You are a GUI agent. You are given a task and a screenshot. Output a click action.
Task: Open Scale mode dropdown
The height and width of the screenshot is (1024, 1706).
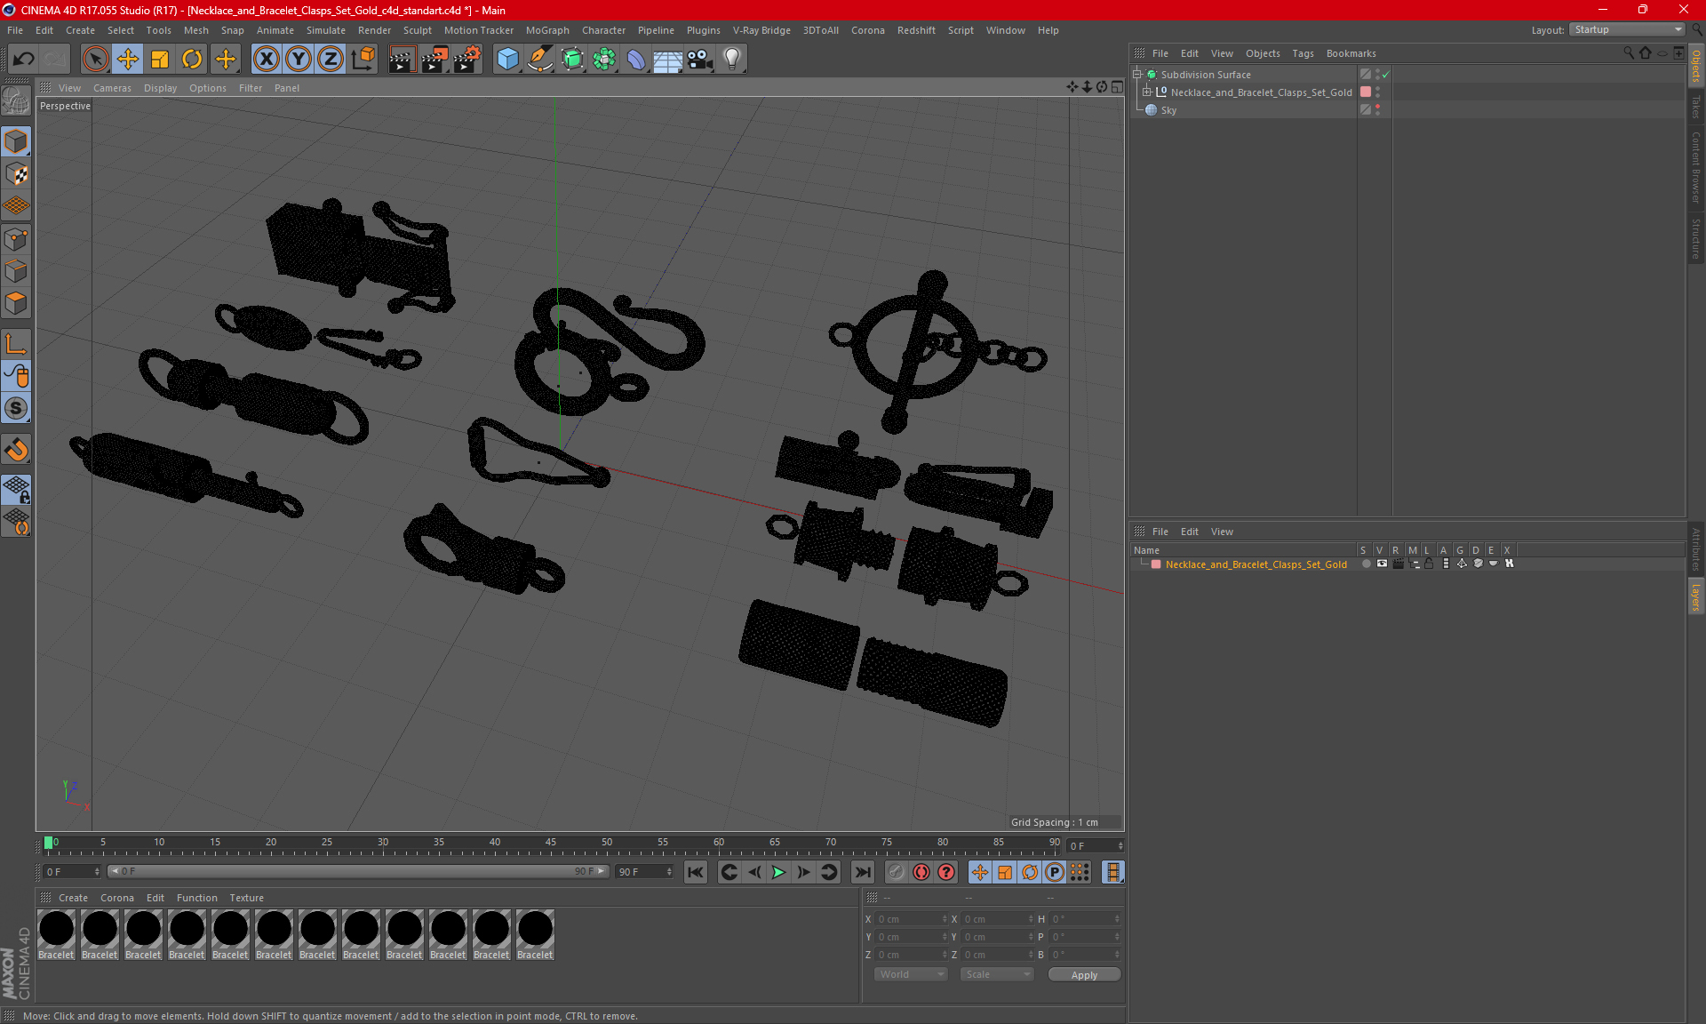tap(997, 974)
